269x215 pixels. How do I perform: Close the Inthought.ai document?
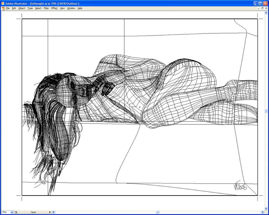266,8
